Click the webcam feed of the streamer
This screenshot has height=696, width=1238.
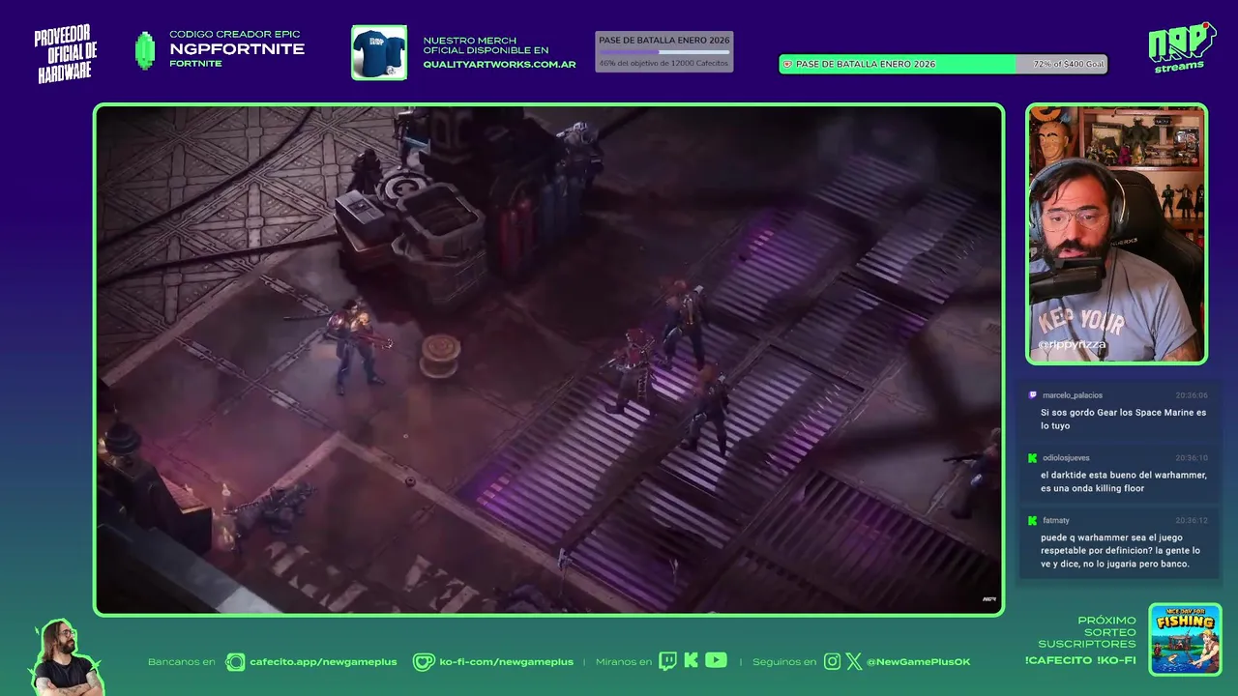tap(1116, 234)
